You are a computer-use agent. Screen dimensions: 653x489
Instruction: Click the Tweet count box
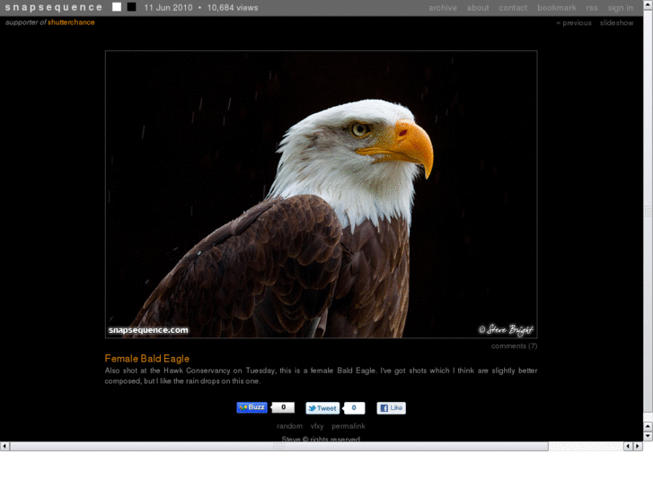click(x=354, y=408)
